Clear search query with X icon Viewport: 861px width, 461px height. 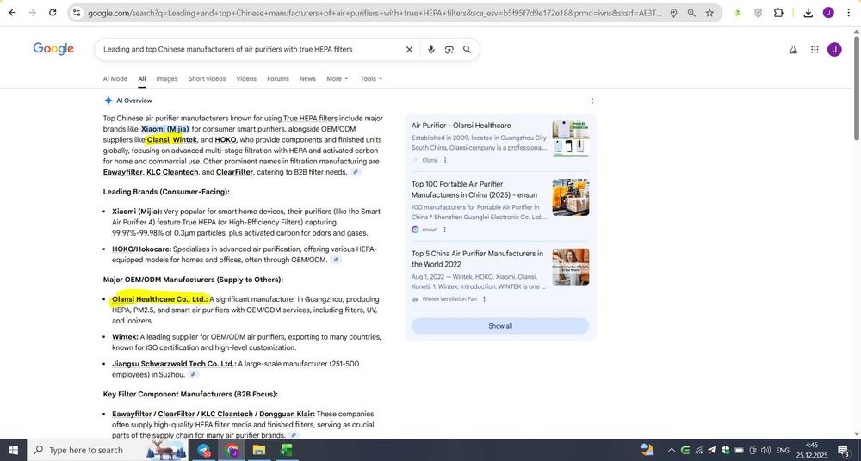pos(409,49)
